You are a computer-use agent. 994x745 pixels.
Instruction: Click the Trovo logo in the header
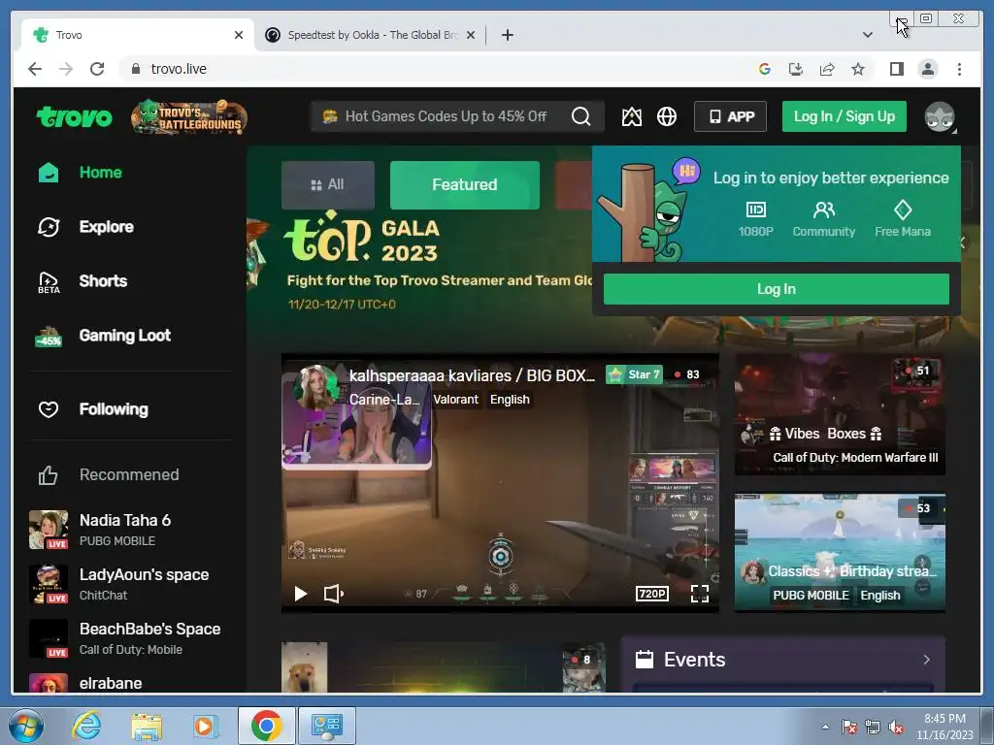[74, 116]
